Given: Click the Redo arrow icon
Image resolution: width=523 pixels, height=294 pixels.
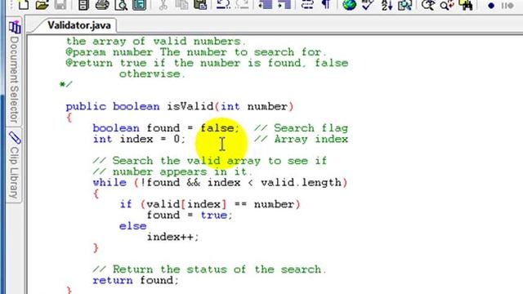Looking at the screenshot, I should pos(242,5).
